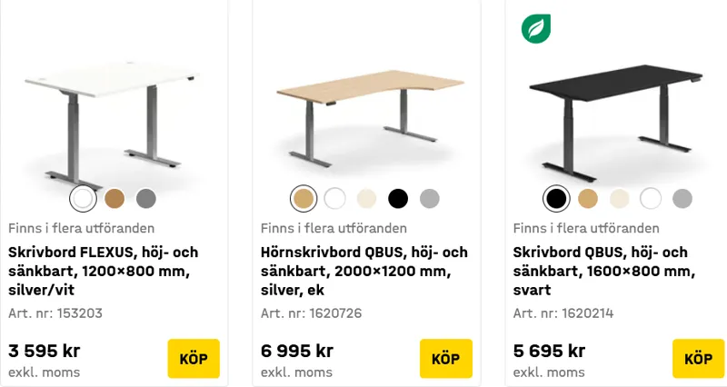Select black swatch on Skrivbord QBUS 1600×800
This screenshot has height=387, width=727.
point(556,198)
